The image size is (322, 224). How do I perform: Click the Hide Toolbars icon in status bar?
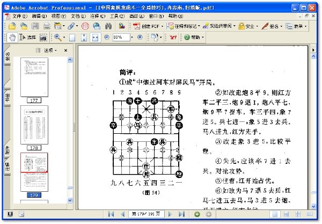click(21, 214)
